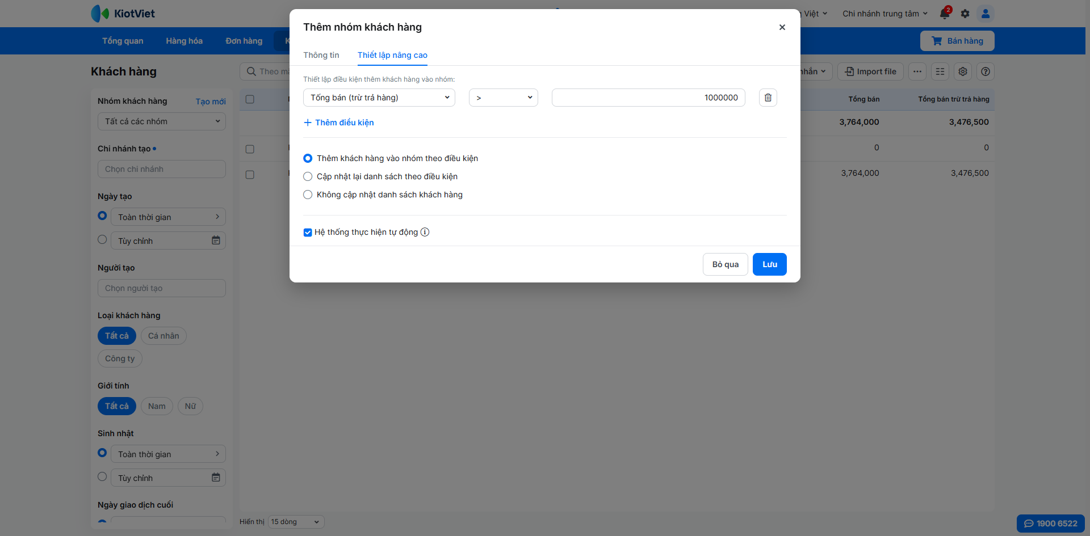The image size is (1090, 536).
Task: Close the Thêm nhóm khách hàng dialog
Action: click(782, 27)
